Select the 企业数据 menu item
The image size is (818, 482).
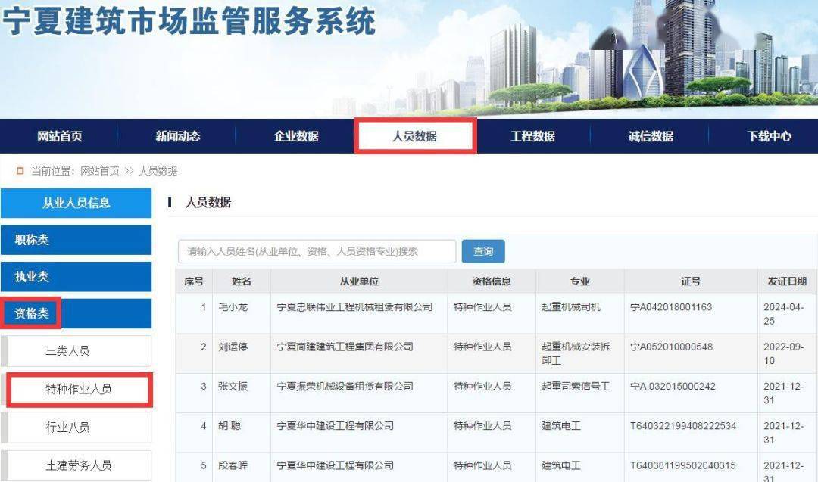tap(296, 137)
